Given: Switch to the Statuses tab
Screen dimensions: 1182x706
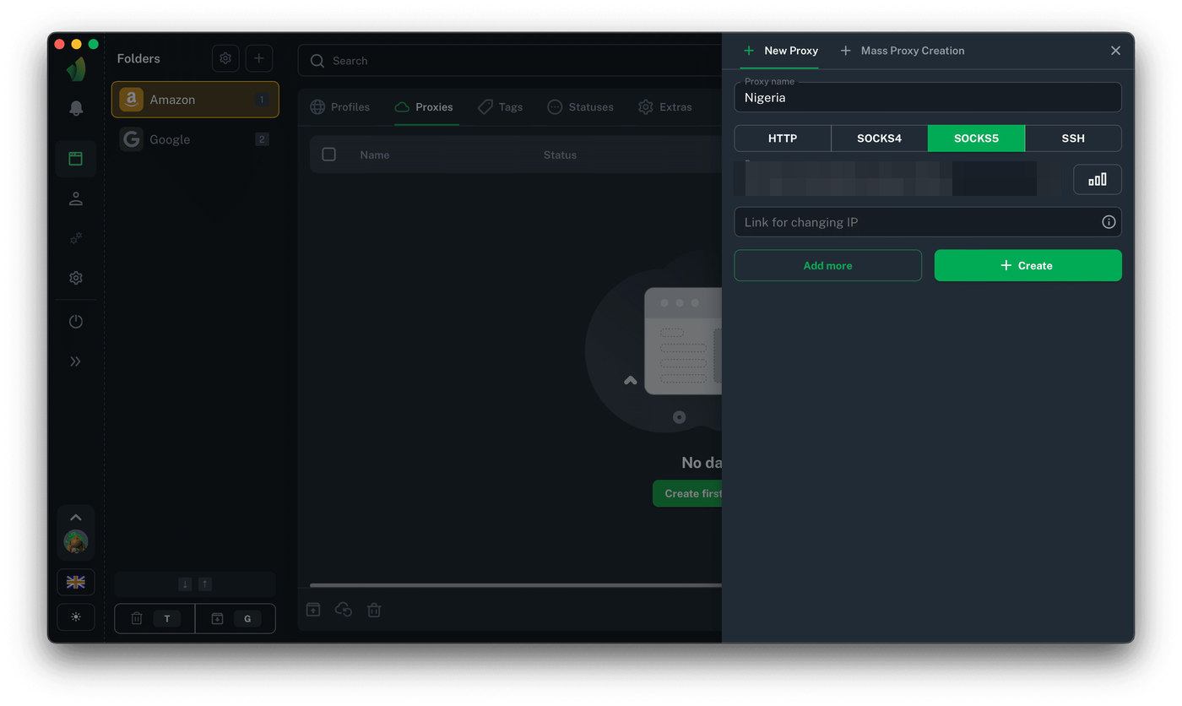Looking at the screenshot, I should point(581,107).
